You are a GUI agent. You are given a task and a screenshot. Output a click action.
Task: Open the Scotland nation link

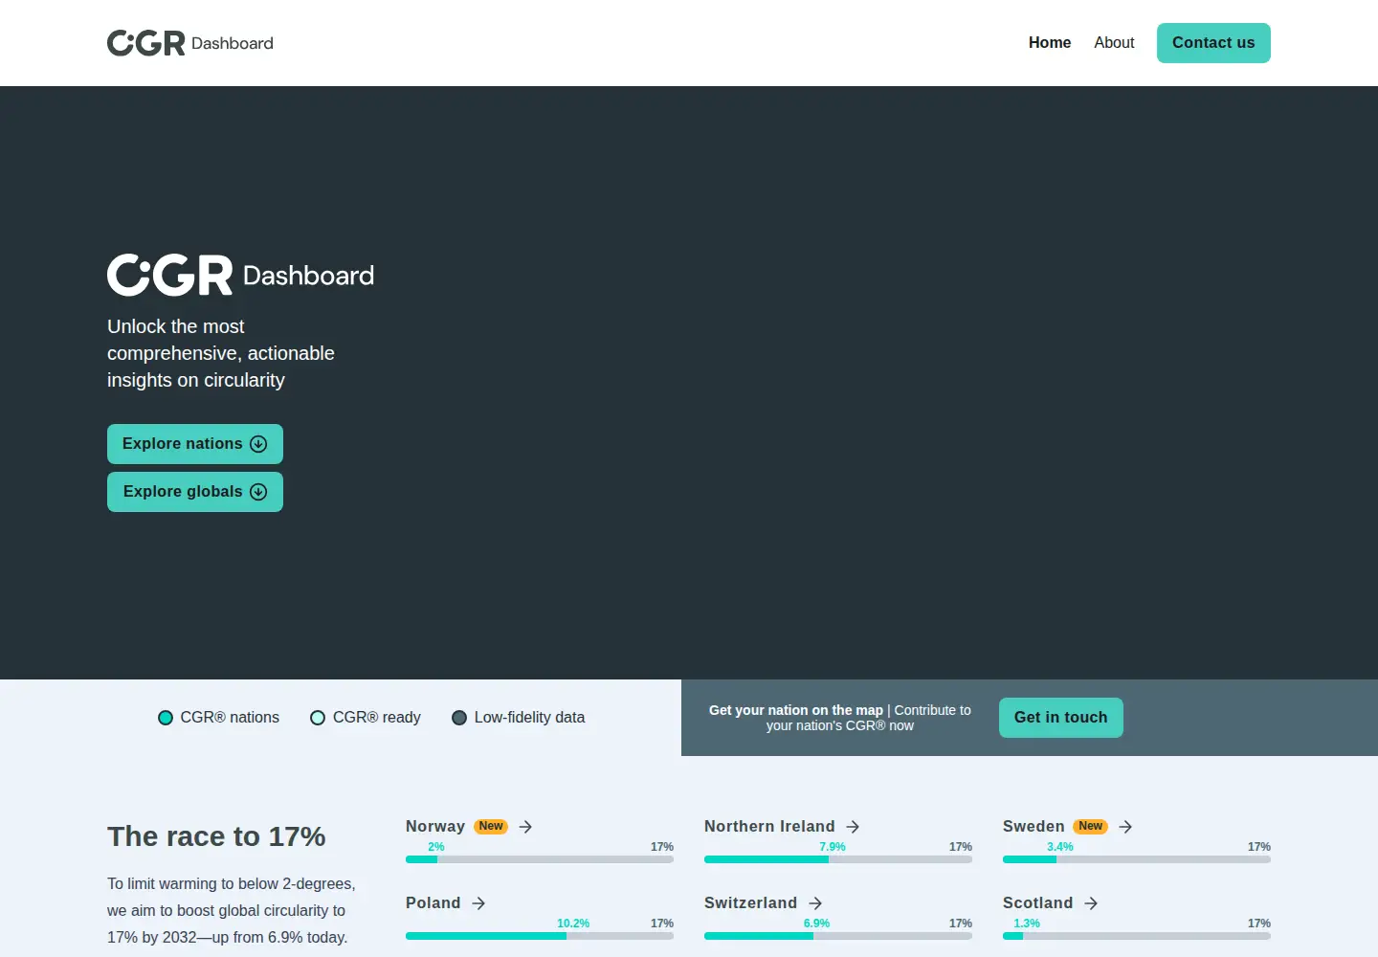tap(1038, 903)
